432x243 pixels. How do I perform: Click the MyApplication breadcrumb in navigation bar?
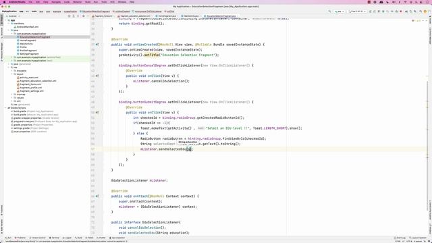click(x=9, y=11)
